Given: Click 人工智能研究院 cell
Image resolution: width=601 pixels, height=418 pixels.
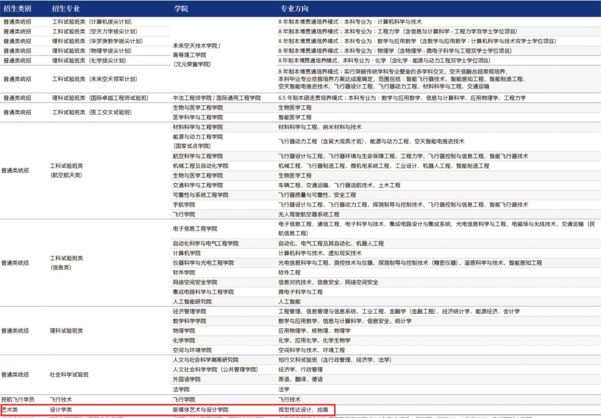Looking at the screenshot, I should (x=192, y=301).
